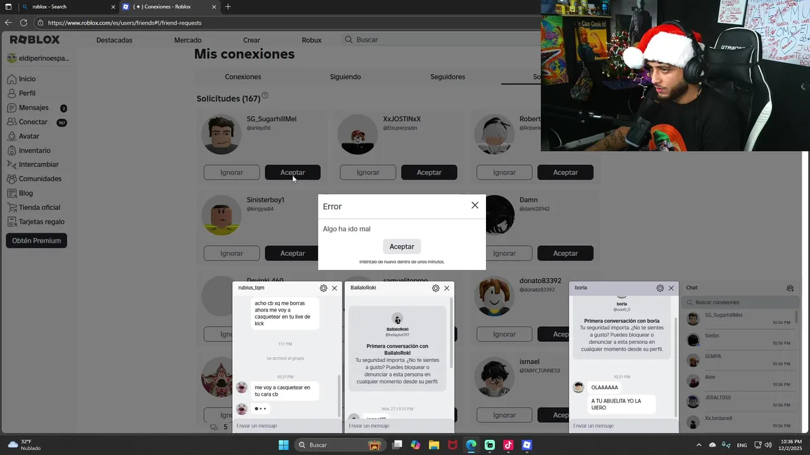Viewport: 810px width, 455px height.
Task: Click the browser back arrow
Action: [x=8, y=23]
